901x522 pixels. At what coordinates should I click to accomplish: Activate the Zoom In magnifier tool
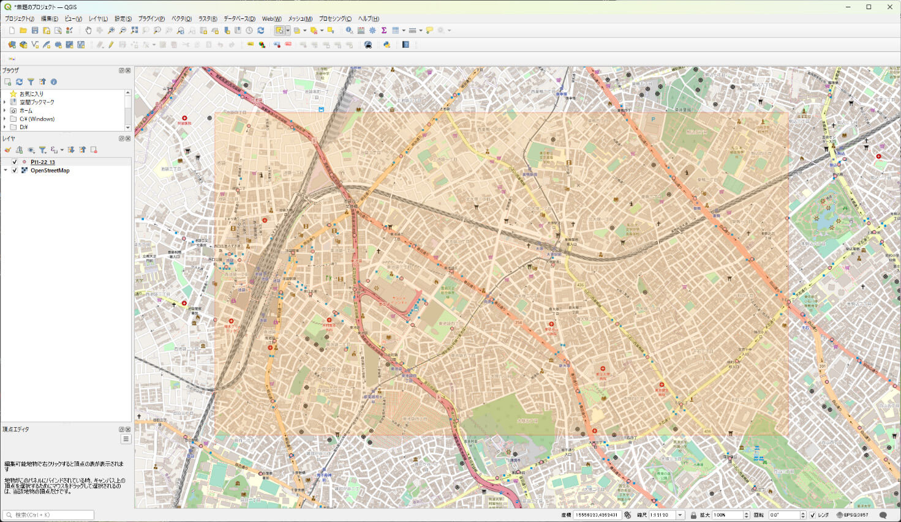(x=111, y=30)
